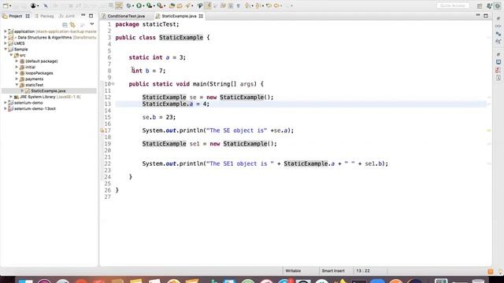Select the gear perspective icon at top right
Screen dimensions: 504x283
point(498,6)
